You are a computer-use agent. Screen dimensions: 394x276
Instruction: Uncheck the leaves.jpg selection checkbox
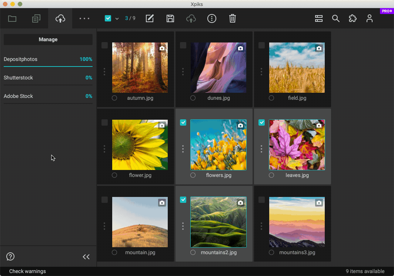pyautogui.click(x=261, y=122)
